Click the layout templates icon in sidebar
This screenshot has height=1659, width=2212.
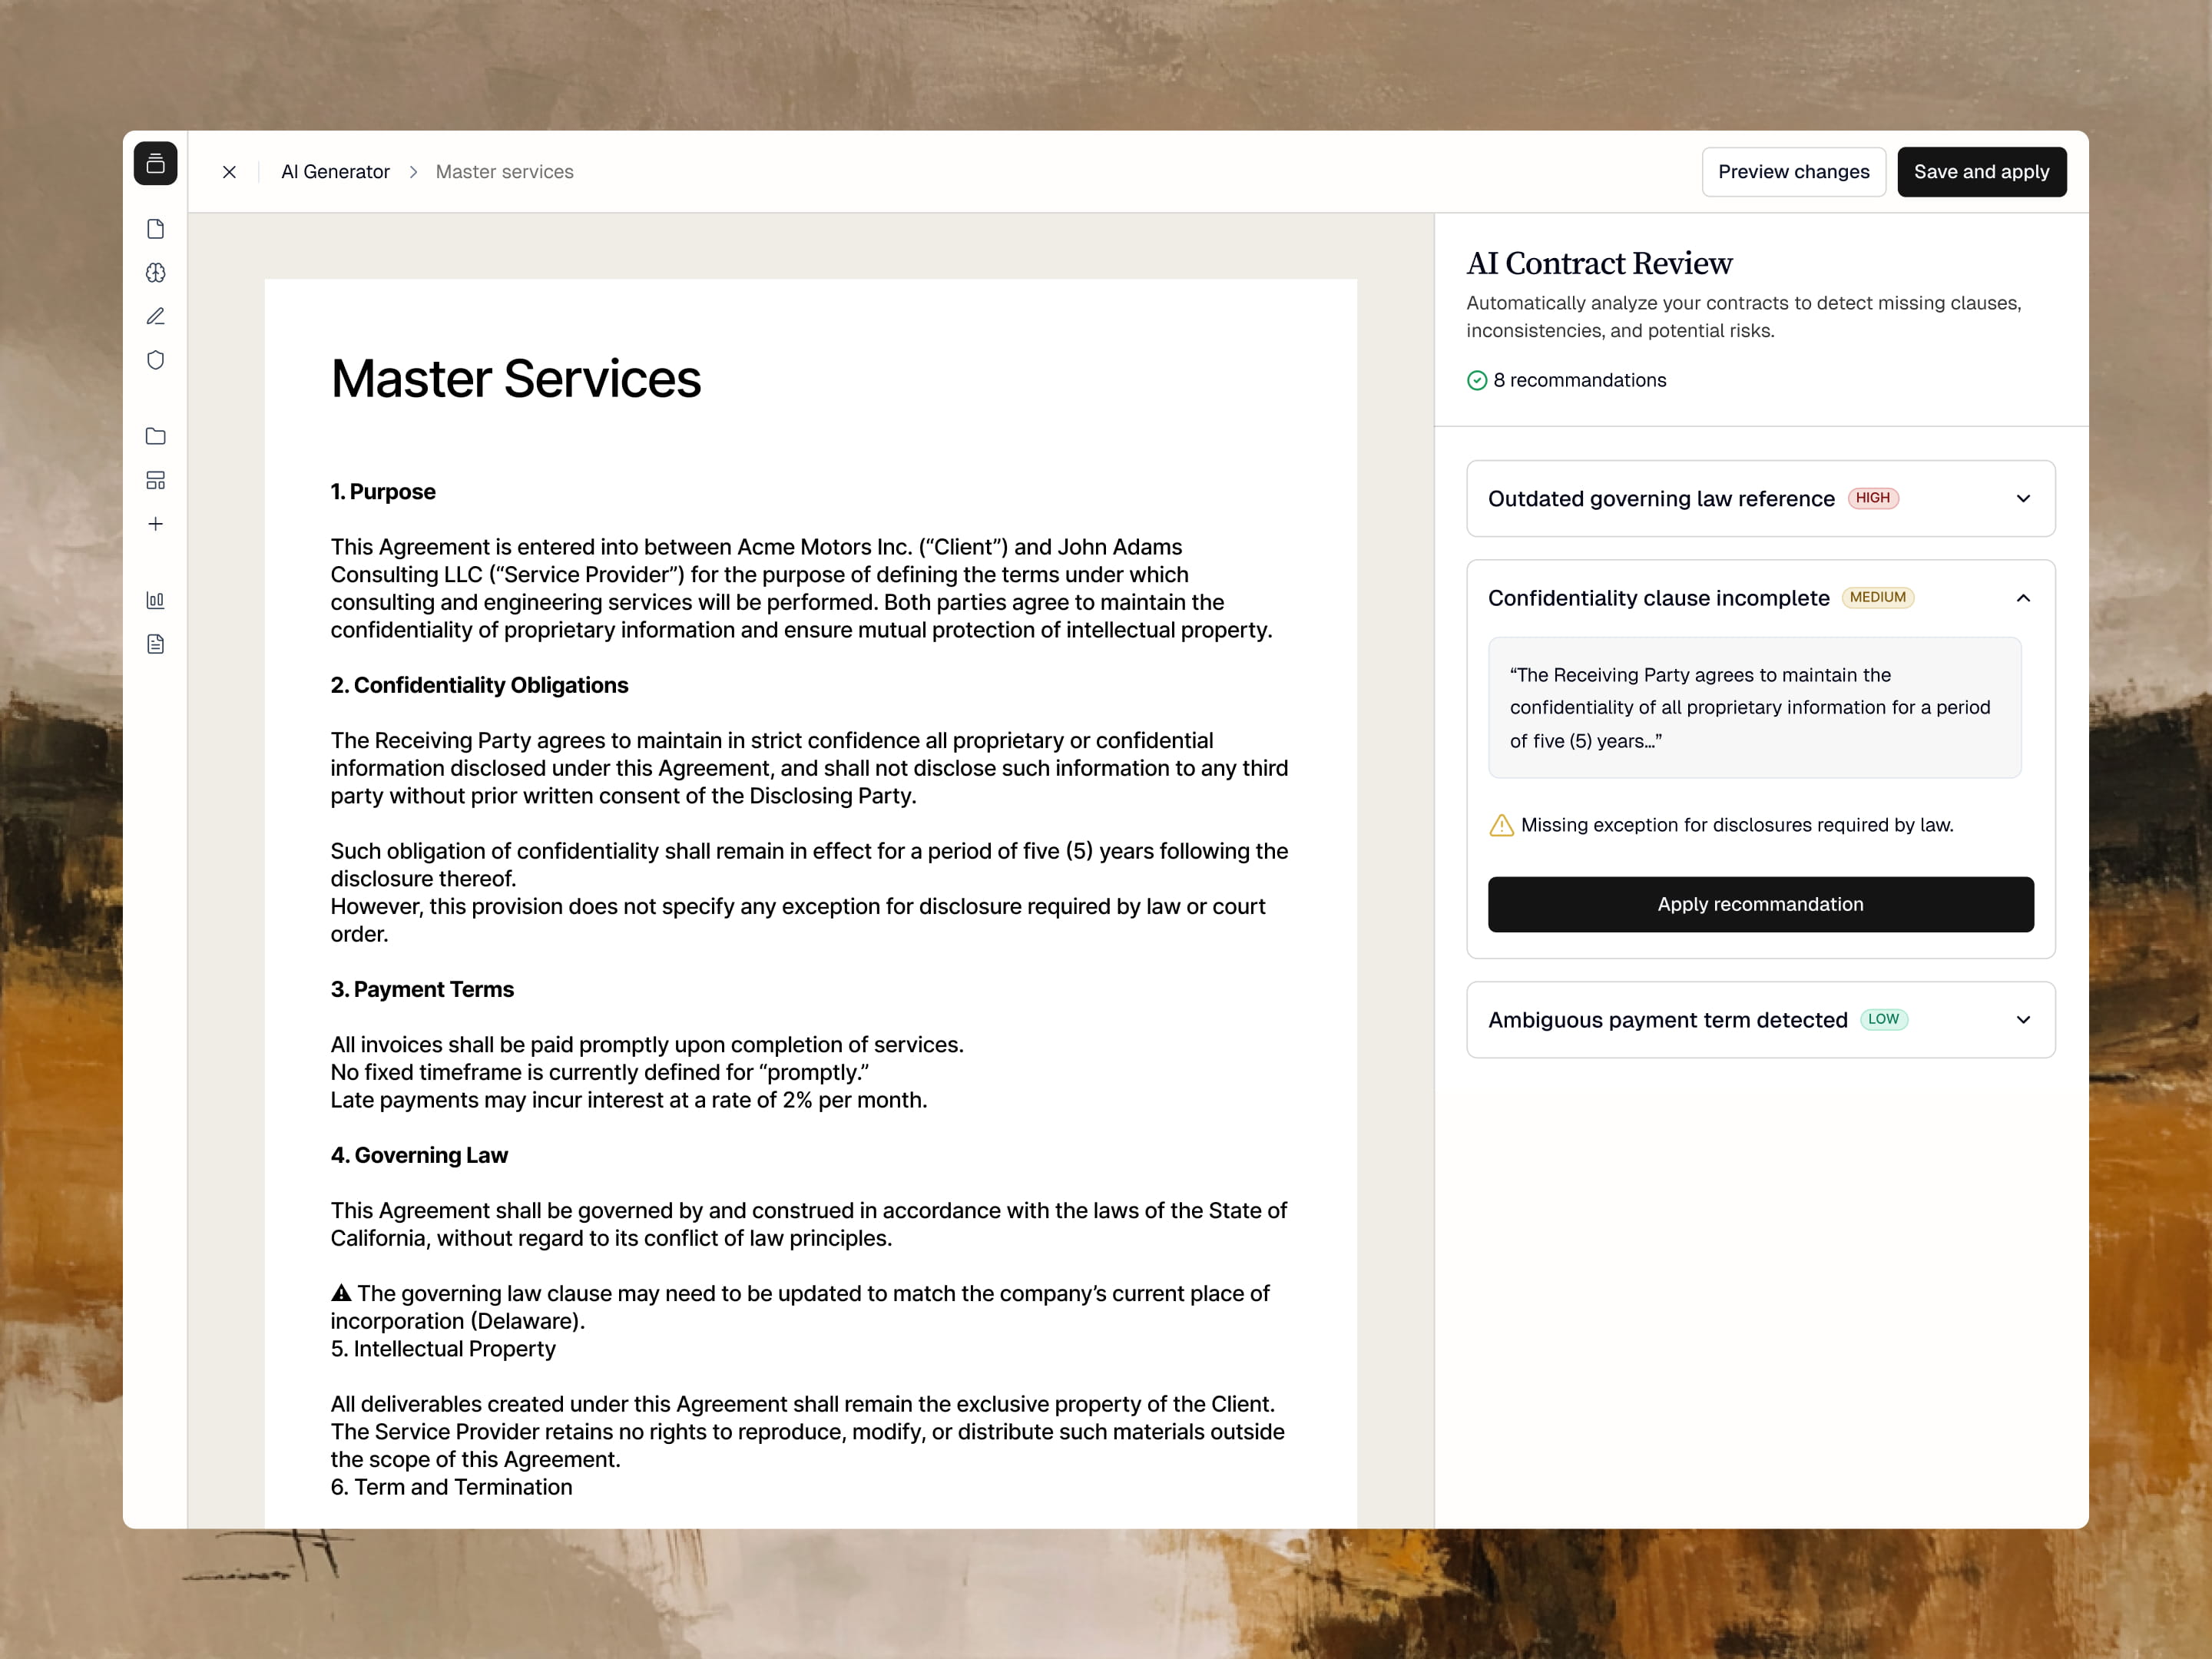point(155,480)
